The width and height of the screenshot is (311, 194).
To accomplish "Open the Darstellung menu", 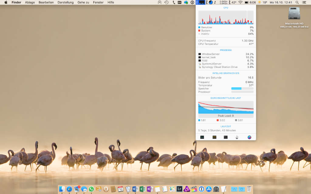I will pyautogui.click(x=66, y=2).
